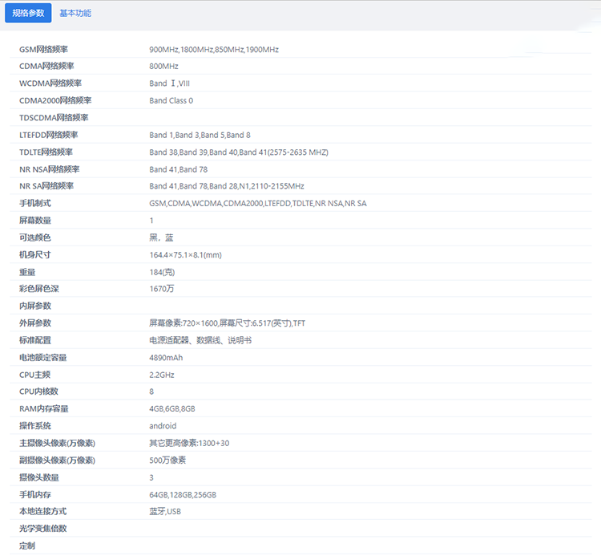Click the CDMA网络频率 label

(x=46, y=66)
